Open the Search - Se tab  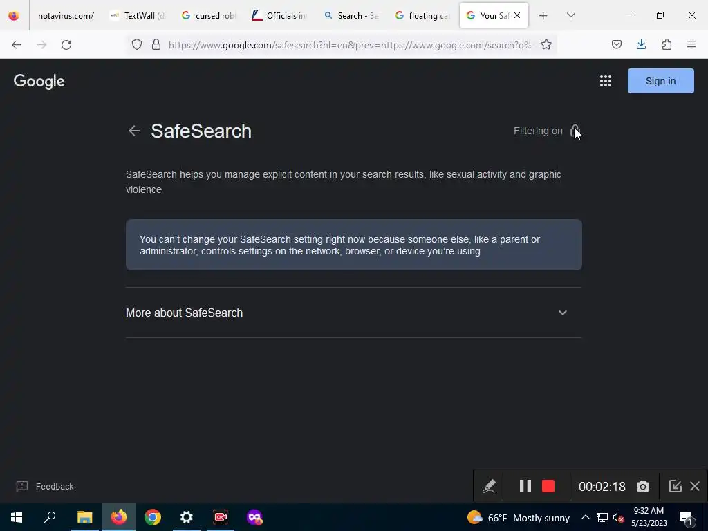point(351,16)
